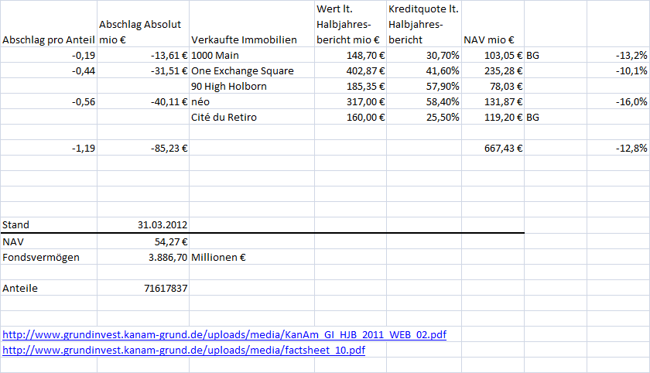The image size is (650, 373).
Task: Select the 'Verkaufte Immobilien' header cell
Action: tap(244, 39)
